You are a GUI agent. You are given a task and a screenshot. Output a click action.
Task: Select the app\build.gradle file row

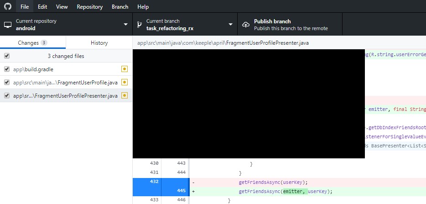click(x=66, y=69)
